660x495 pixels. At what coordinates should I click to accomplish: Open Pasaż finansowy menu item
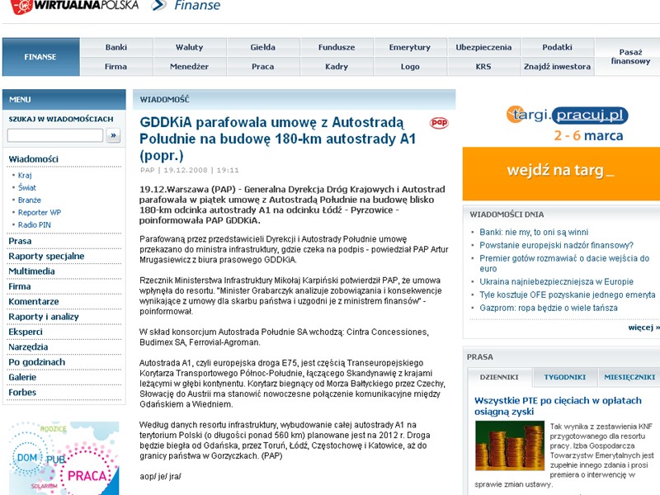630,57
